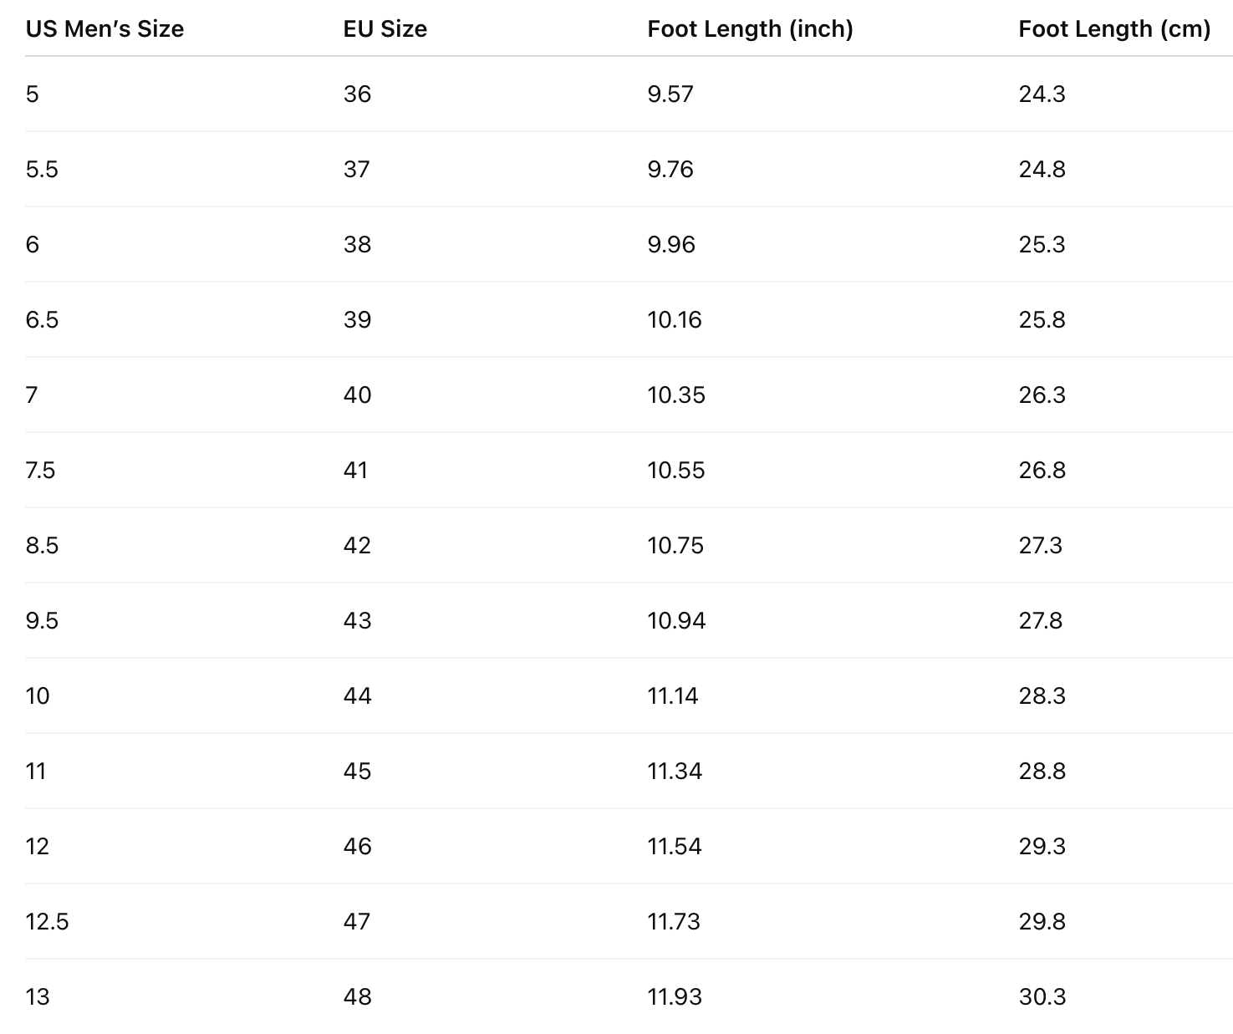The image size is (1233, 1034).
Task: Click the 25.3 cm foot length cell
Action: pos(1042,244)
